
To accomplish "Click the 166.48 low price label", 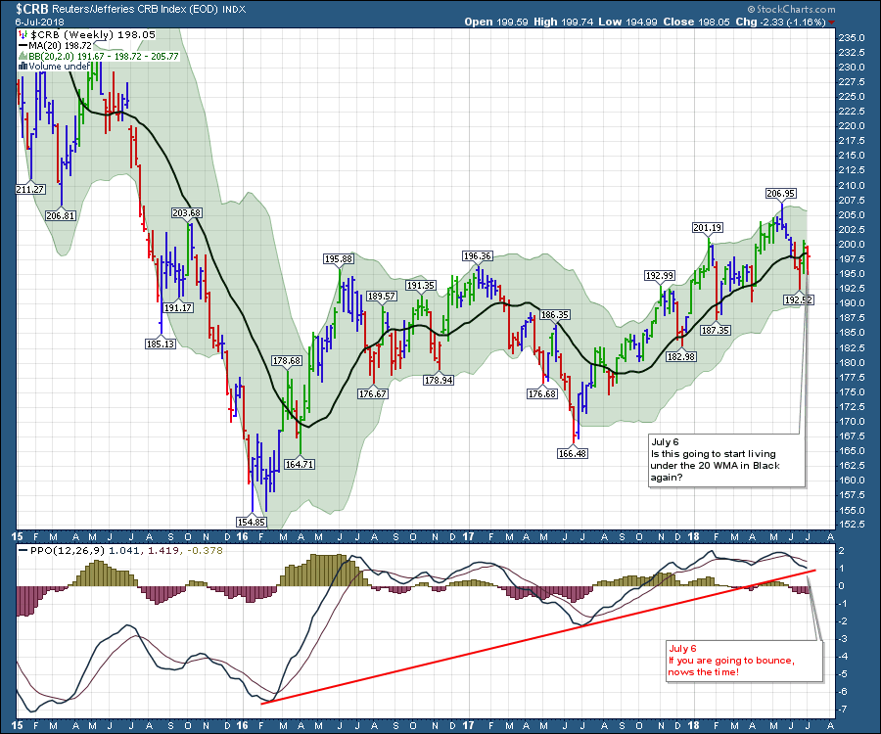I will (x=573, y=453).
